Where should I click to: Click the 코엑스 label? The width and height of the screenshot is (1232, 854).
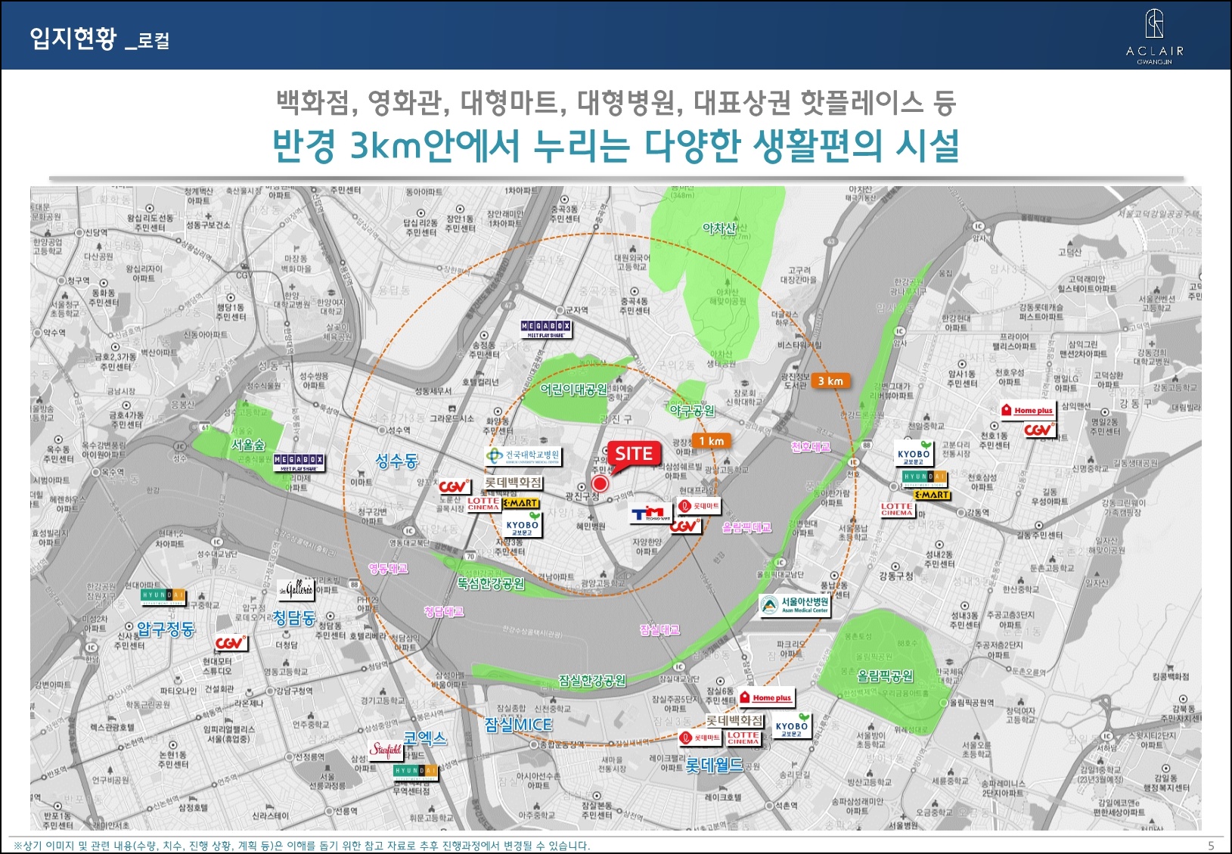point(425,738)
